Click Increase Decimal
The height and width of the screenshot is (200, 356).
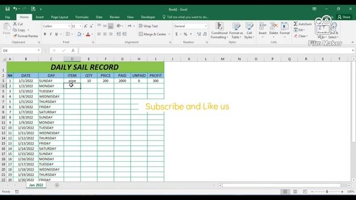pyautogui.click(x=199, y=34)
